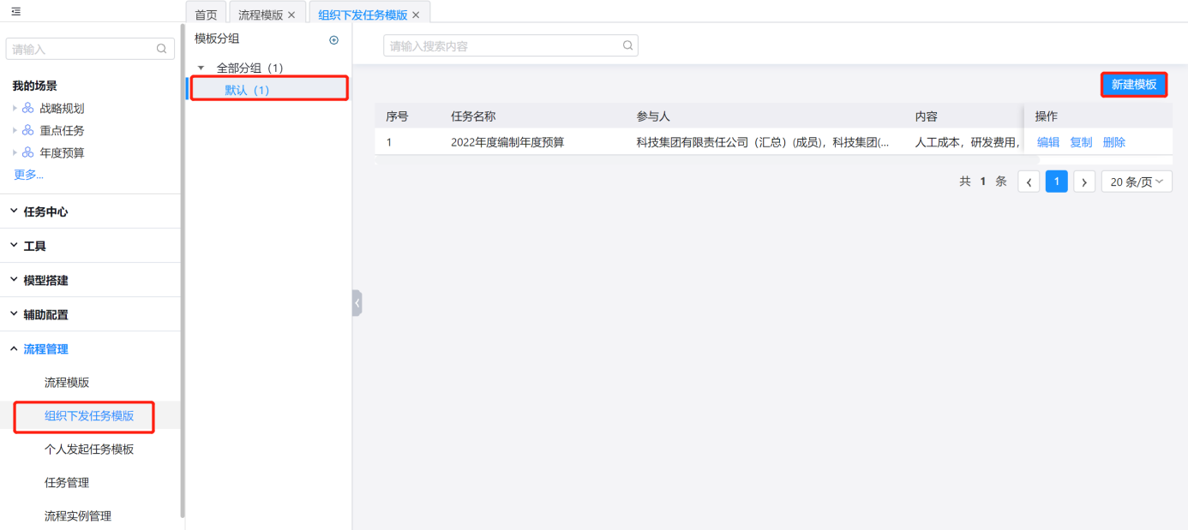Click the search icon in sidebar search box

pos(161,49)
